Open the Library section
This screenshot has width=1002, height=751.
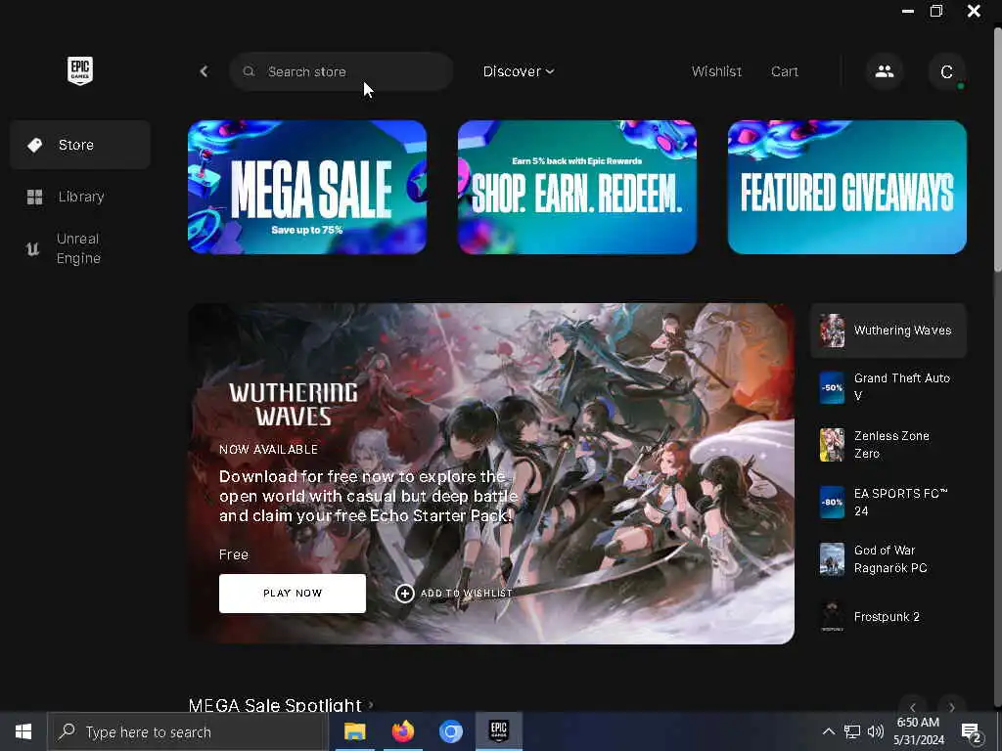point(80,197)
